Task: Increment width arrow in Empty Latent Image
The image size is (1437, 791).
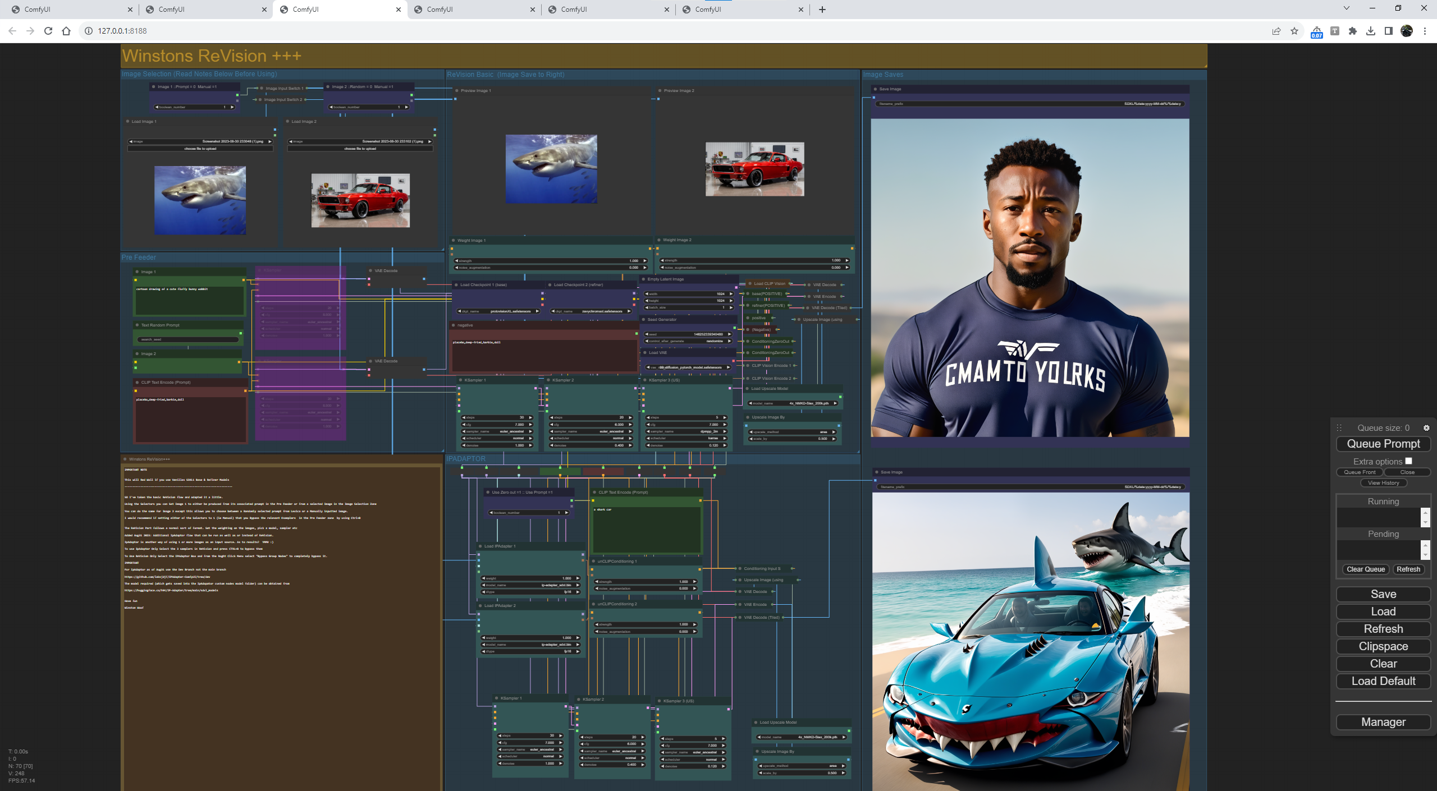Action: [731, 294]
